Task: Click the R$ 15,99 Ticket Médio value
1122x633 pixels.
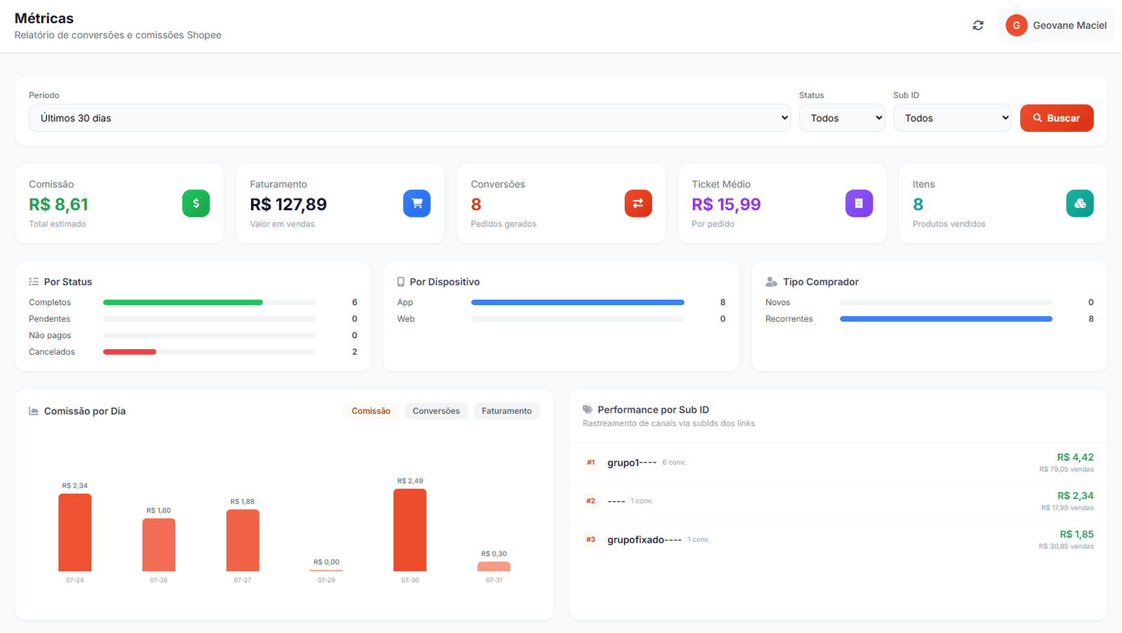Action: click(x=726, y=204)
